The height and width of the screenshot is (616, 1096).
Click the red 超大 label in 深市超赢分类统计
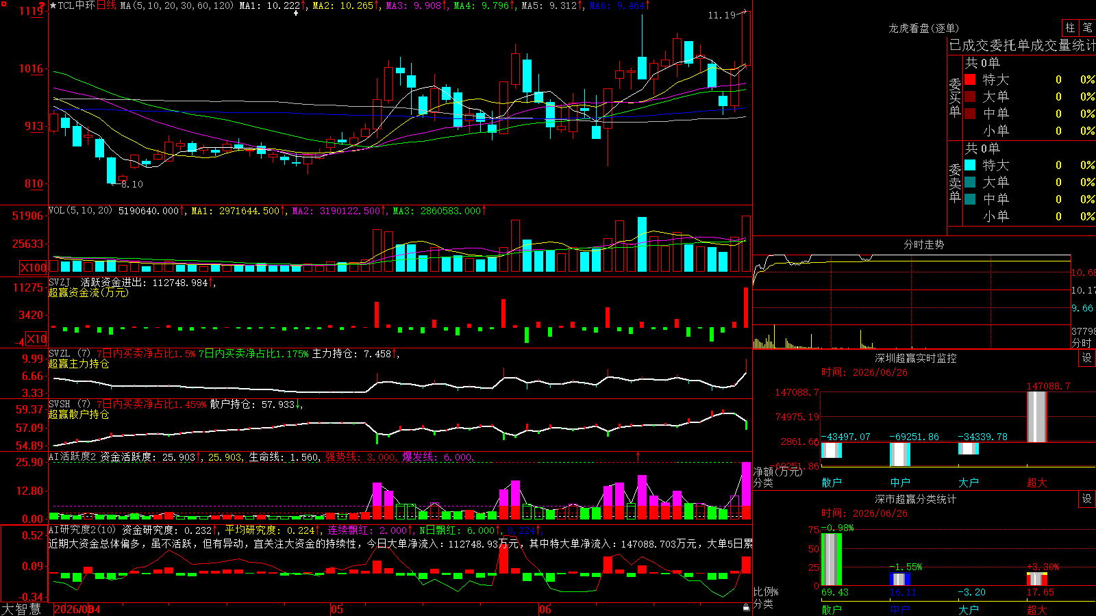pos(1037,609)
